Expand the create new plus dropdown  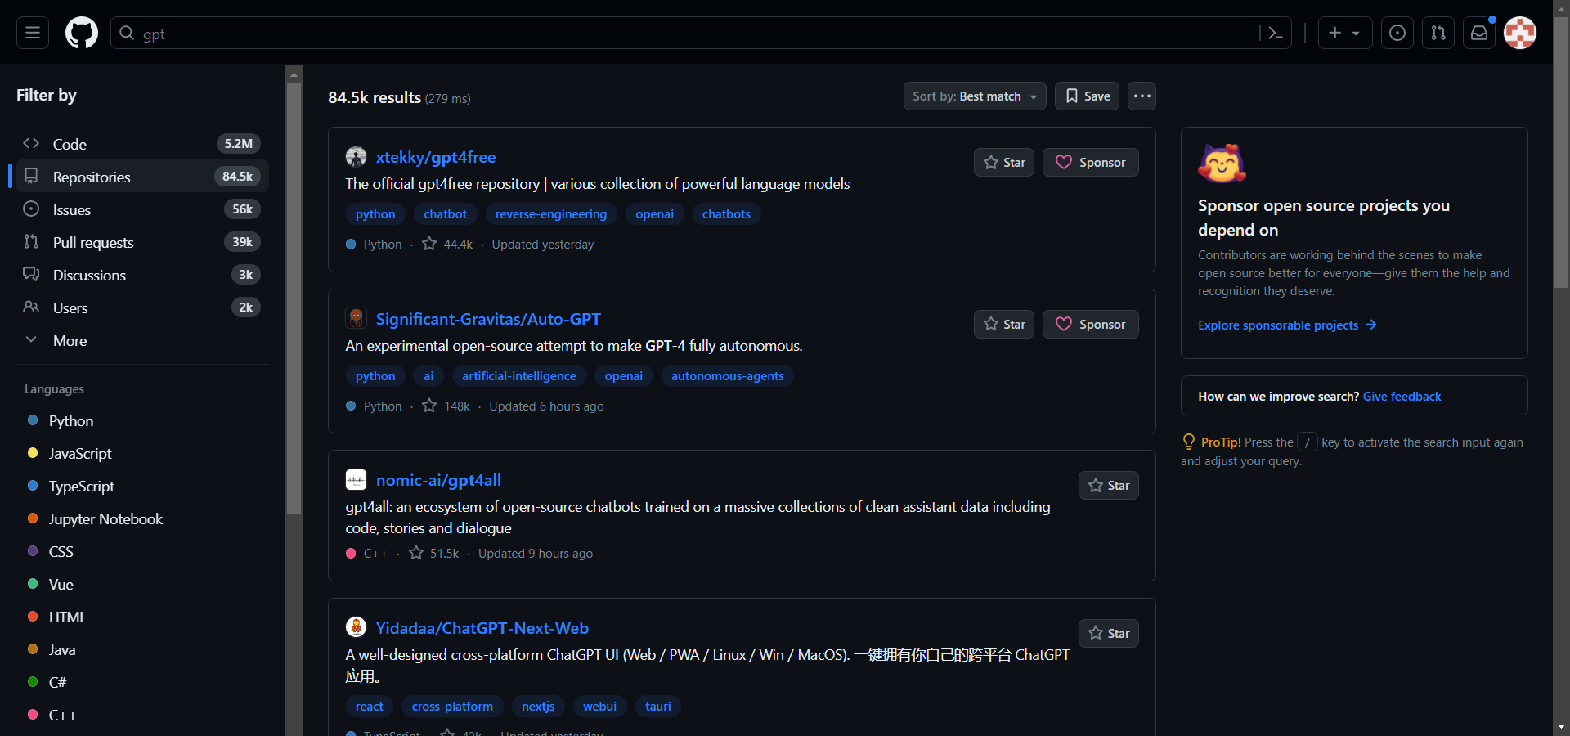pyautogui.click(x=1344, y=33)
